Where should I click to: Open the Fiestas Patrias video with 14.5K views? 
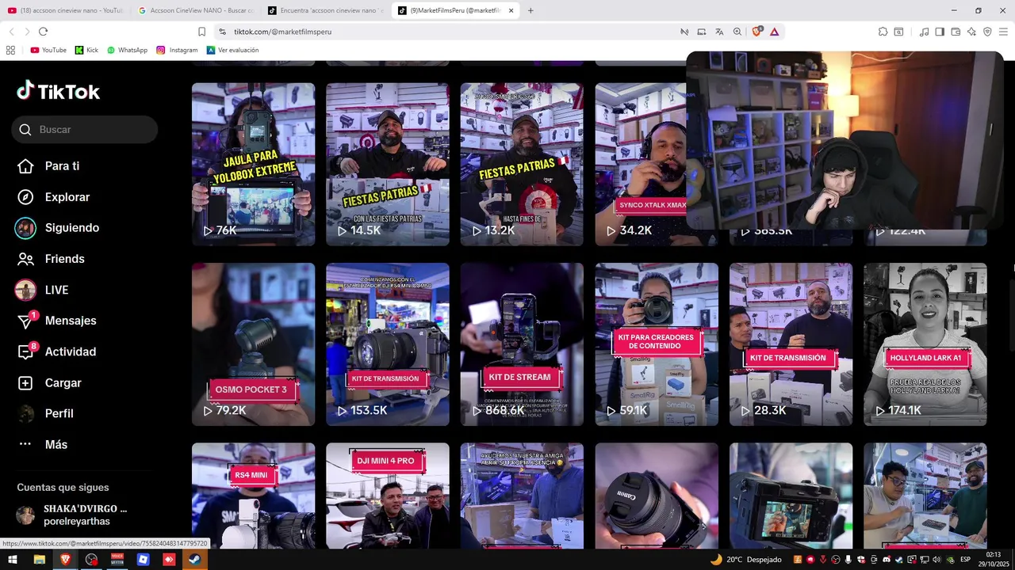point(388,165)
